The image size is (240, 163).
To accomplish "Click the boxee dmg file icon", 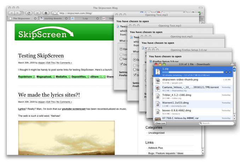I will click(x=158, y=112).
